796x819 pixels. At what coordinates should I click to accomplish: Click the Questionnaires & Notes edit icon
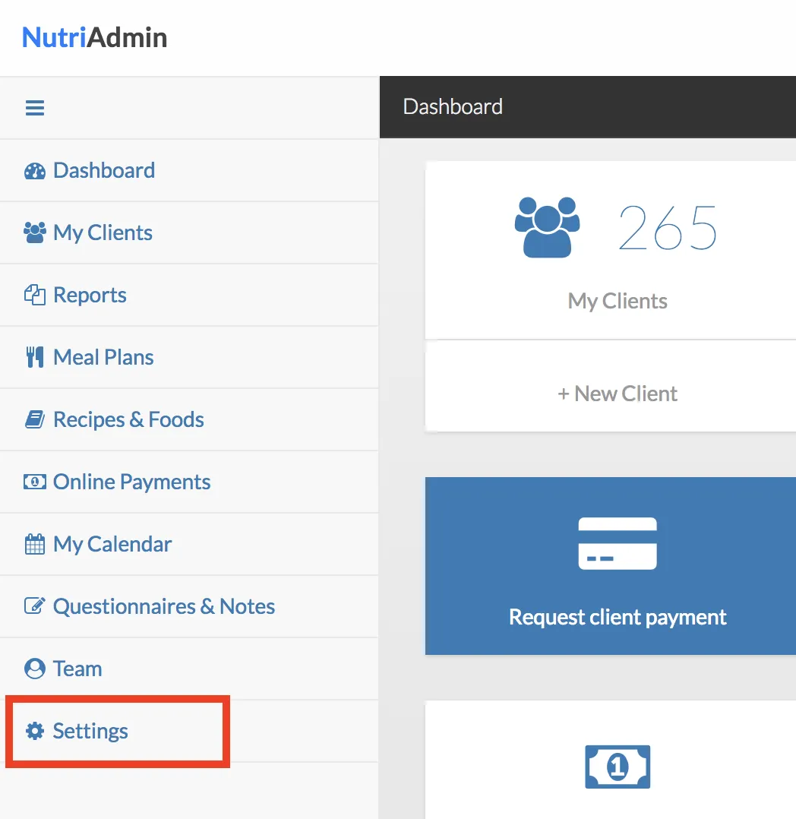tap(35, 607)
